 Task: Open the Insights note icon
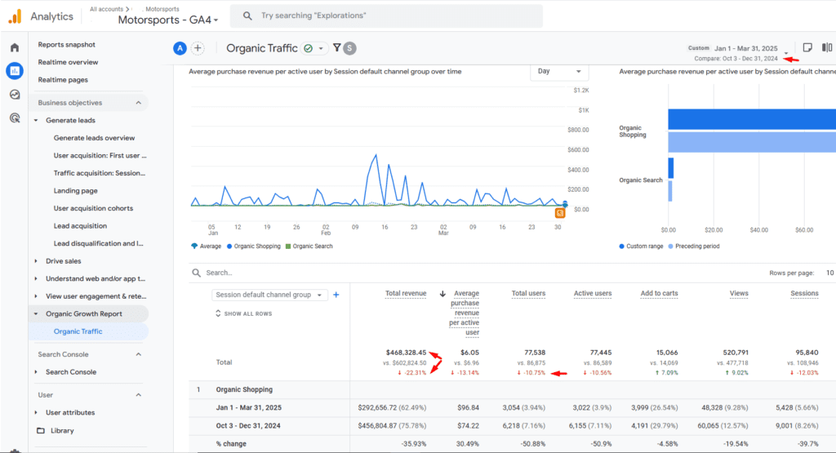[x=807, y=48]
